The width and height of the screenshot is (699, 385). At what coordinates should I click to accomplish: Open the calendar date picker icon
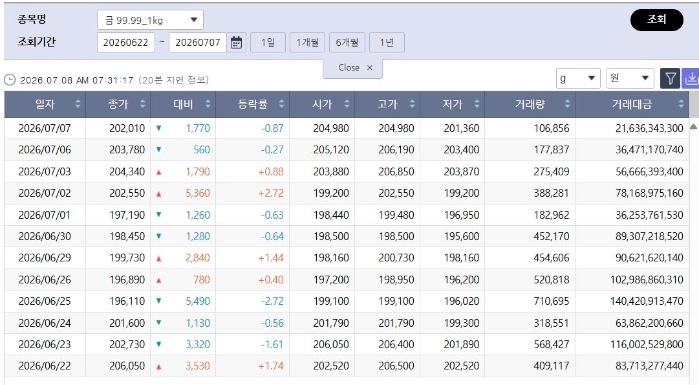click(236, 42)
